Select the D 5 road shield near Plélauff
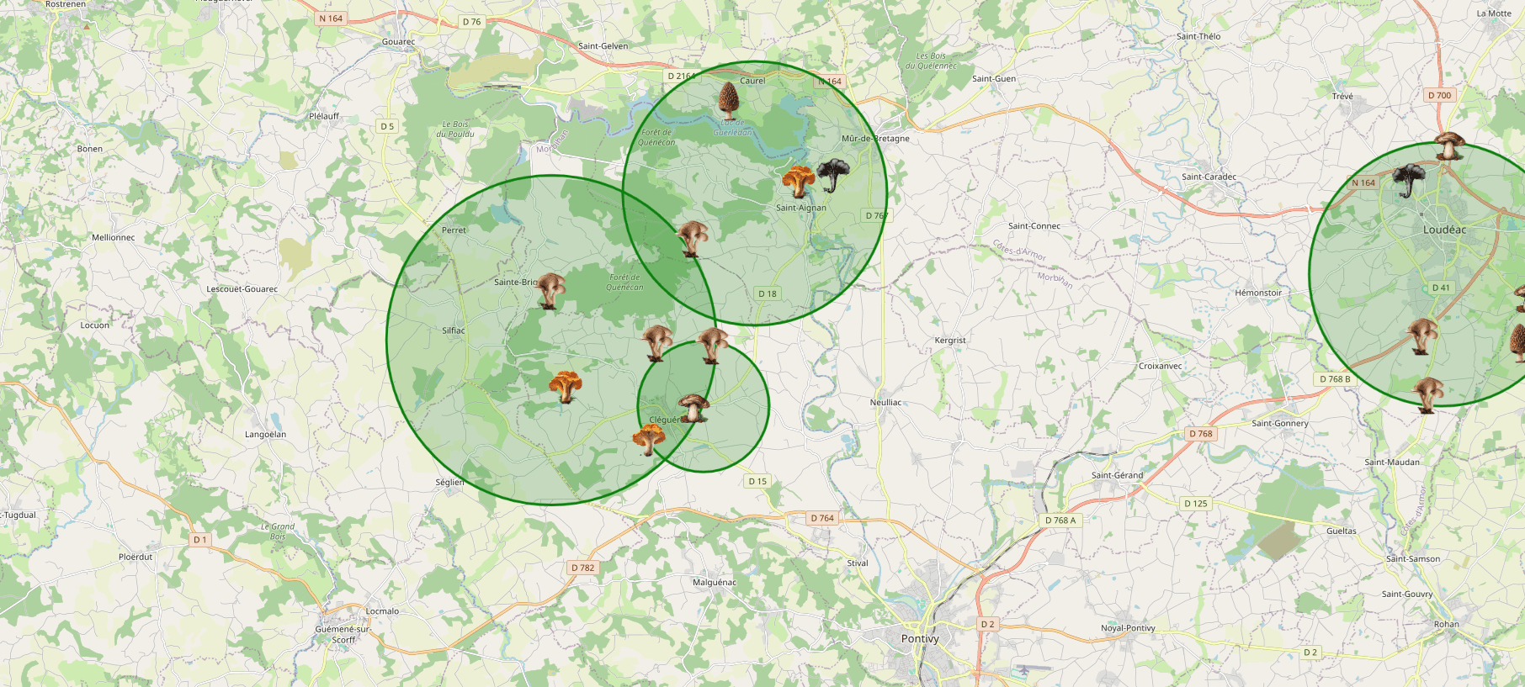 387,126
